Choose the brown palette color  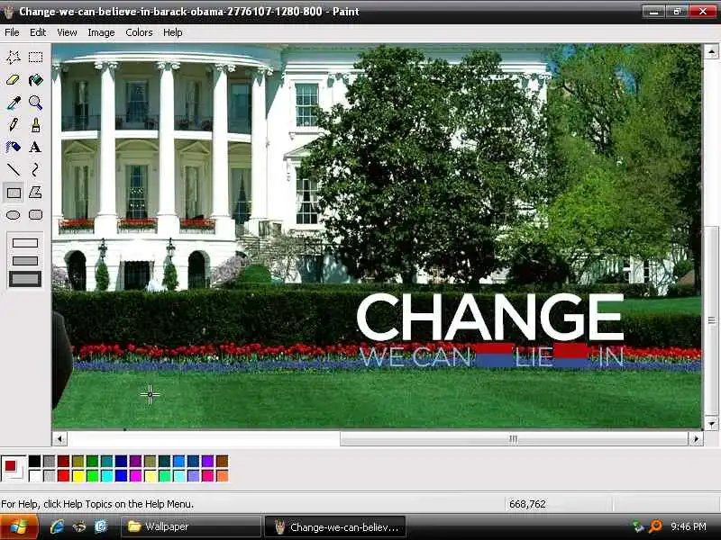pyautogui.click(x=222, y=461)
